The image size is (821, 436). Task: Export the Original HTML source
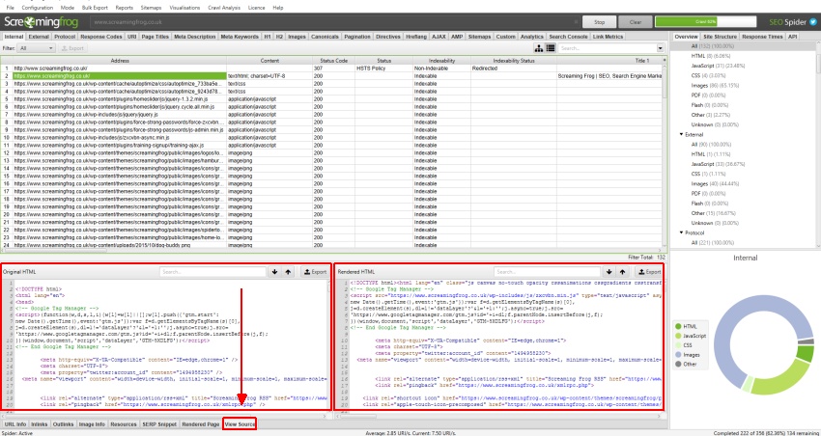[x=314, y=272]
